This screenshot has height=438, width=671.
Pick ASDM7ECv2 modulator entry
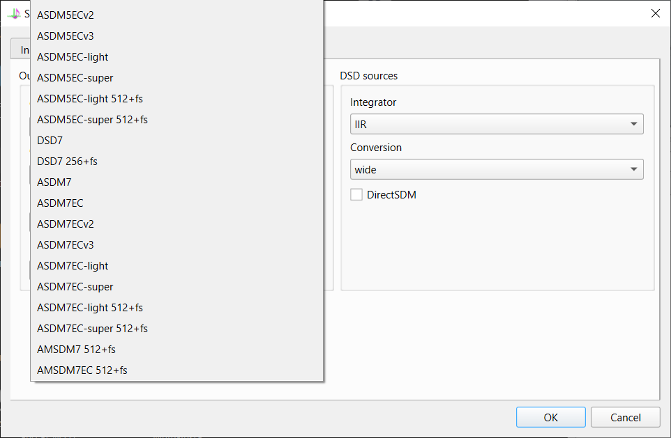66,224
